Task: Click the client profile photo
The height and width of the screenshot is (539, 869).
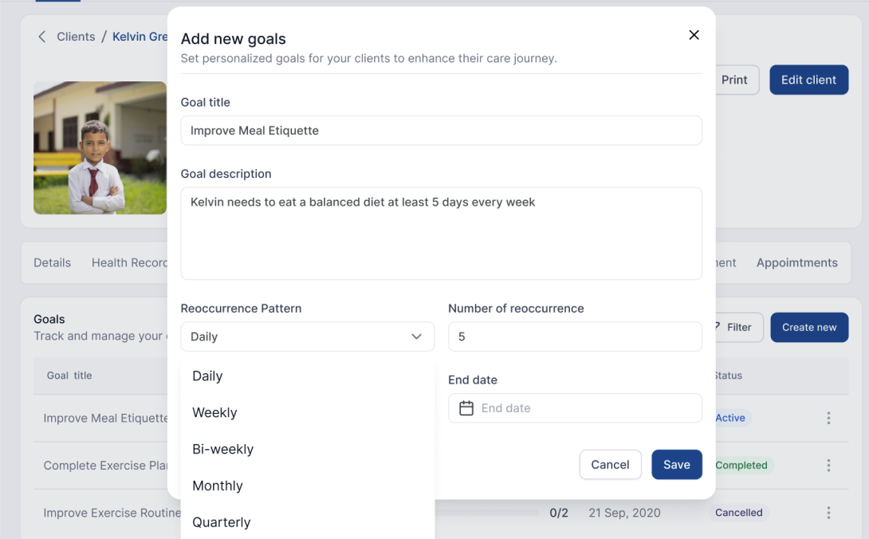Action: [x=100, y=148]
